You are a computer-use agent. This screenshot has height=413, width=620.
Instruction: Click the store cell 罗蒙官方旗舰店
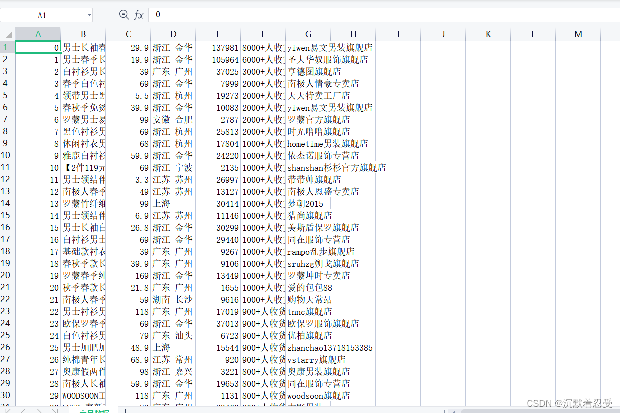coord(319,119)
